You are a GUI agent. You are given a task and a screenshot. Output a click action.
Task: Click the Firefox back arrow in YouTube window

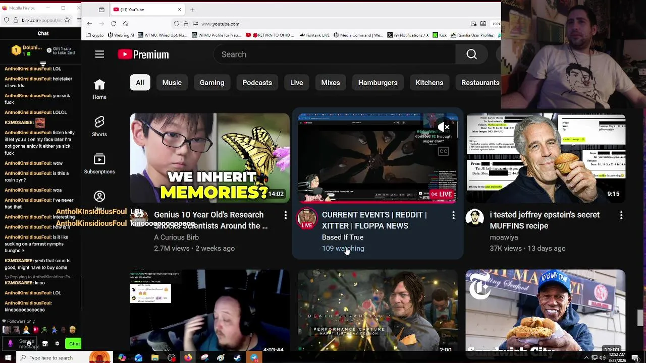89,24
